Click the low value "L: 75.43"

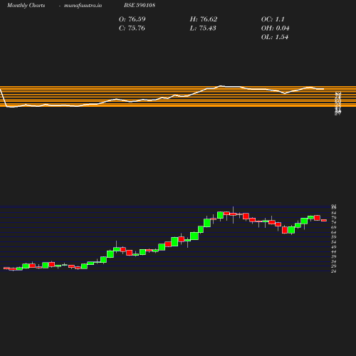click(203, 28)
